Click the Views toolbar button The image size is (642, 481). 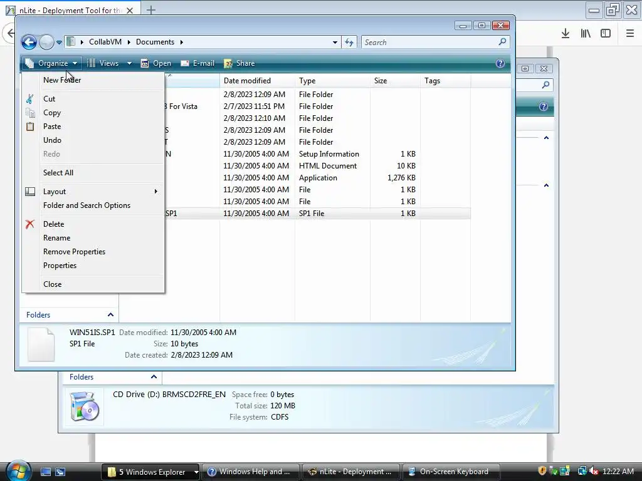pos(103,63)
